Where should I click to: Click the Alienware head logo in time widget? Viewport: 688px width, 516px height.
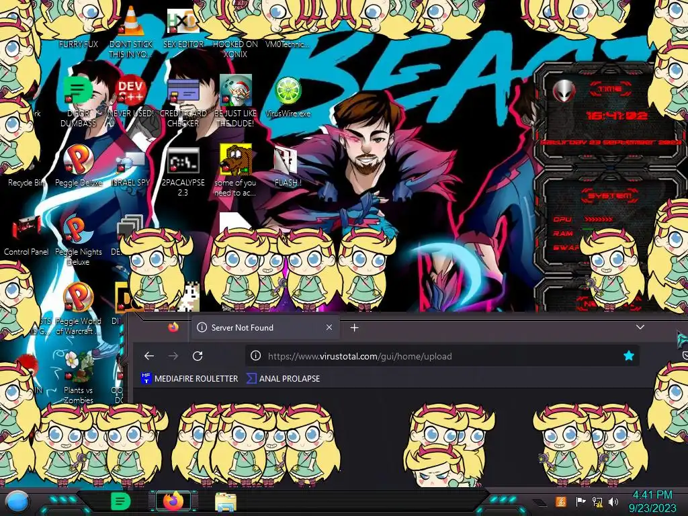tap(564, 91)
